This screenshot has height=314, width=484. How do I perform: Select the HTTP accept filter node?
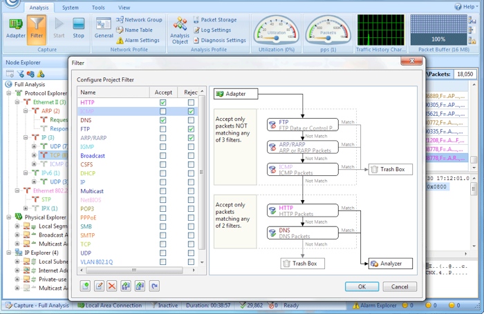point(303,210)
